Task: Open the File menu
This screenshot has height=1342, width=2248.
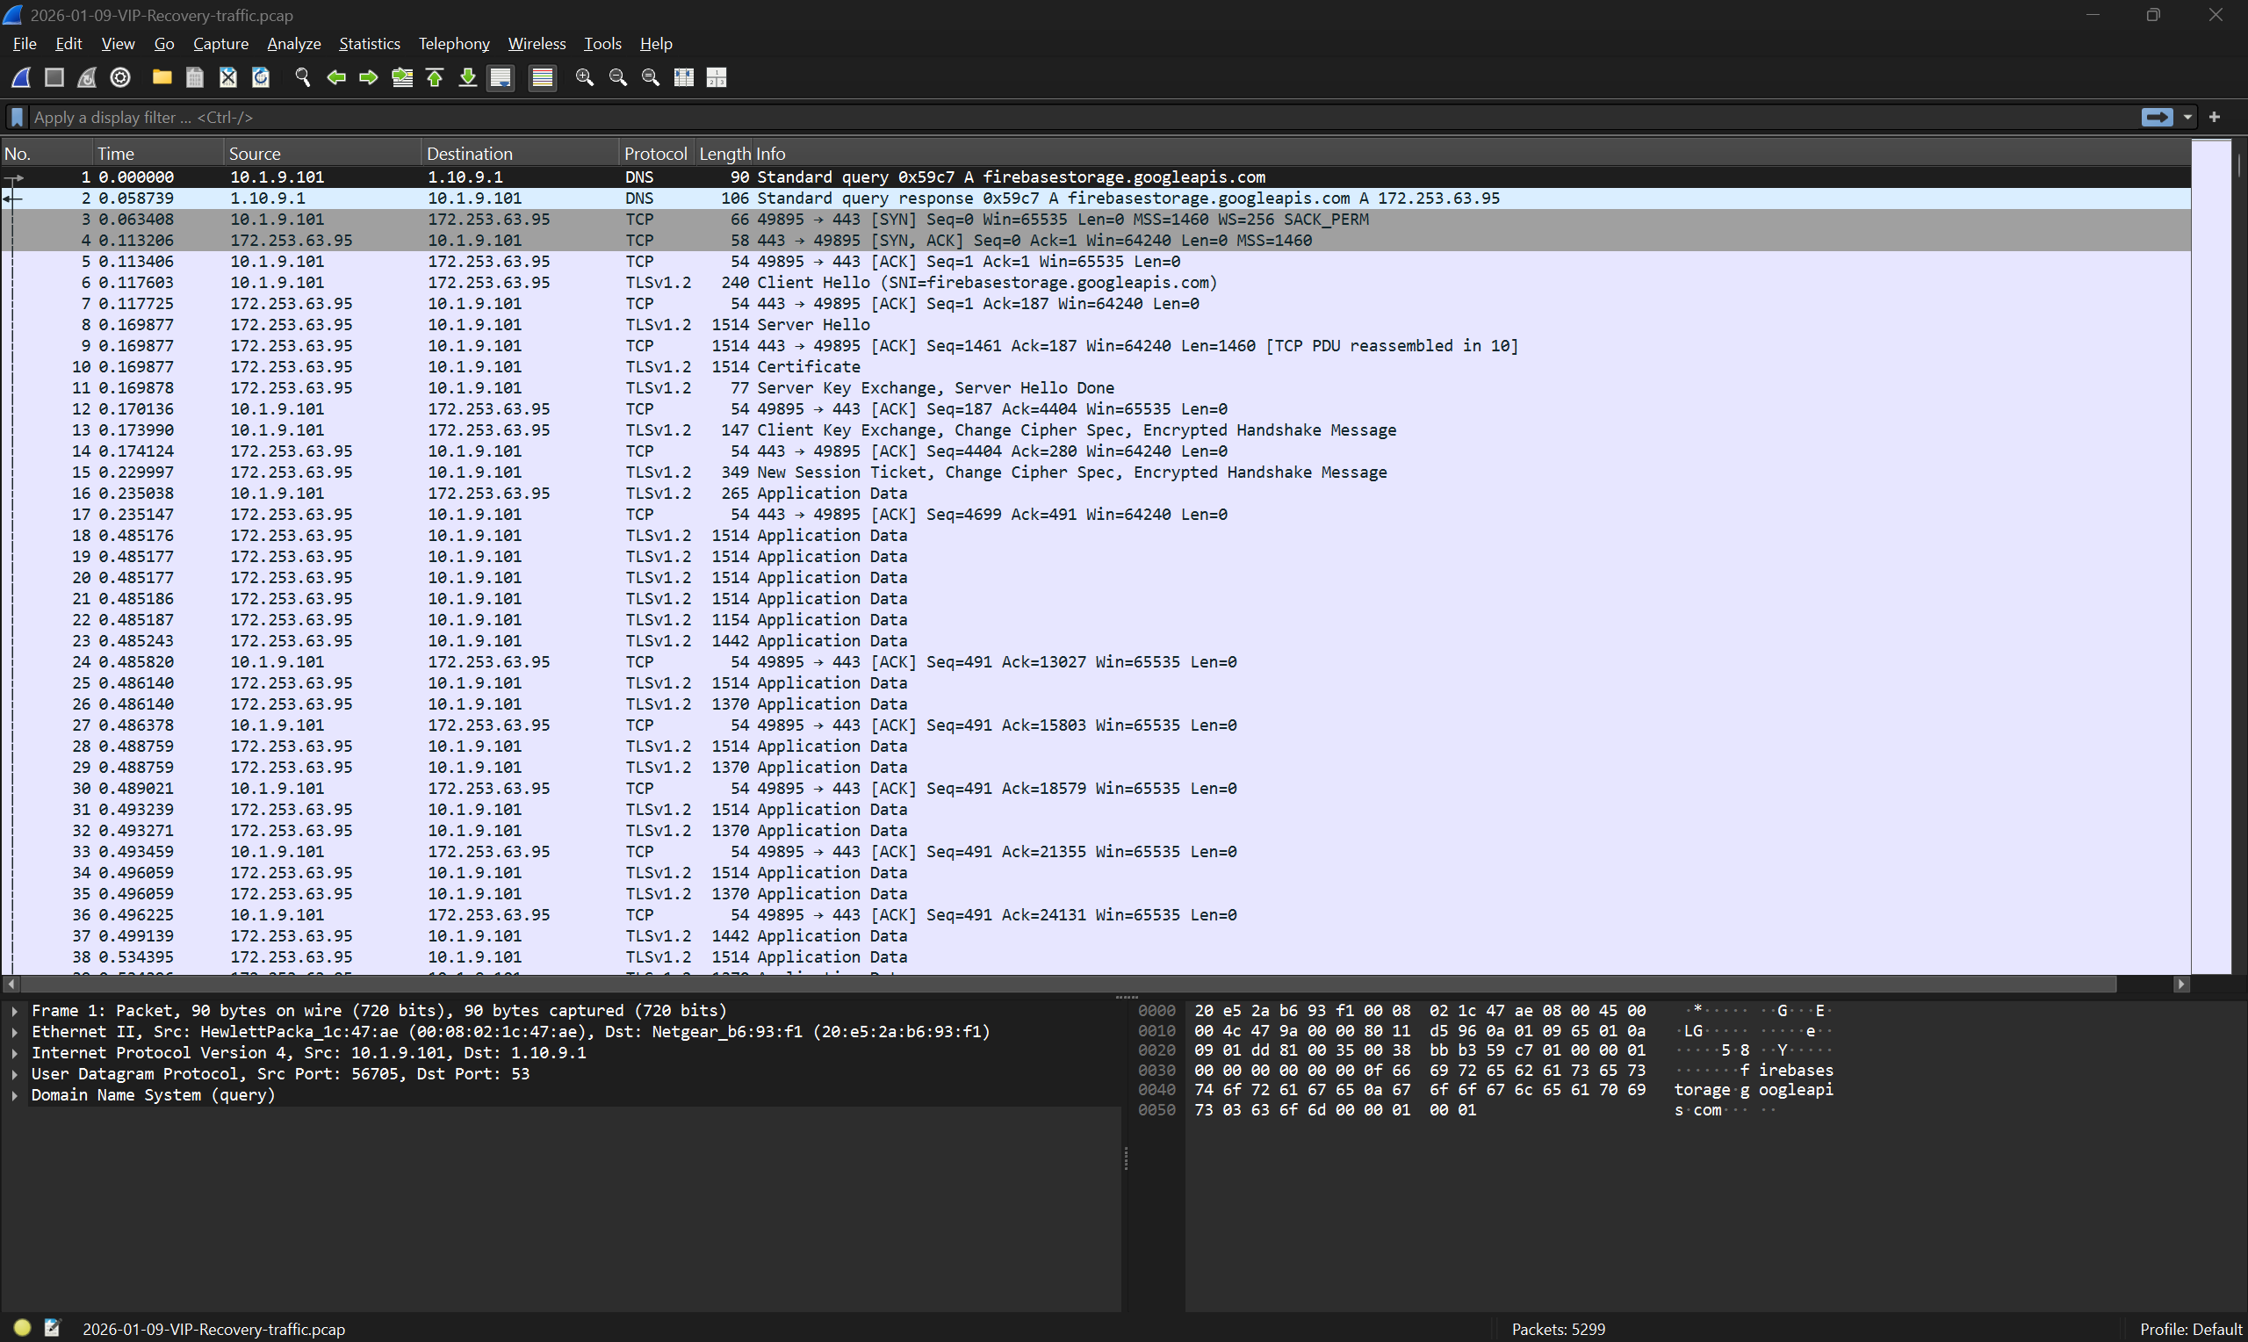Action: tap(25, 43)
